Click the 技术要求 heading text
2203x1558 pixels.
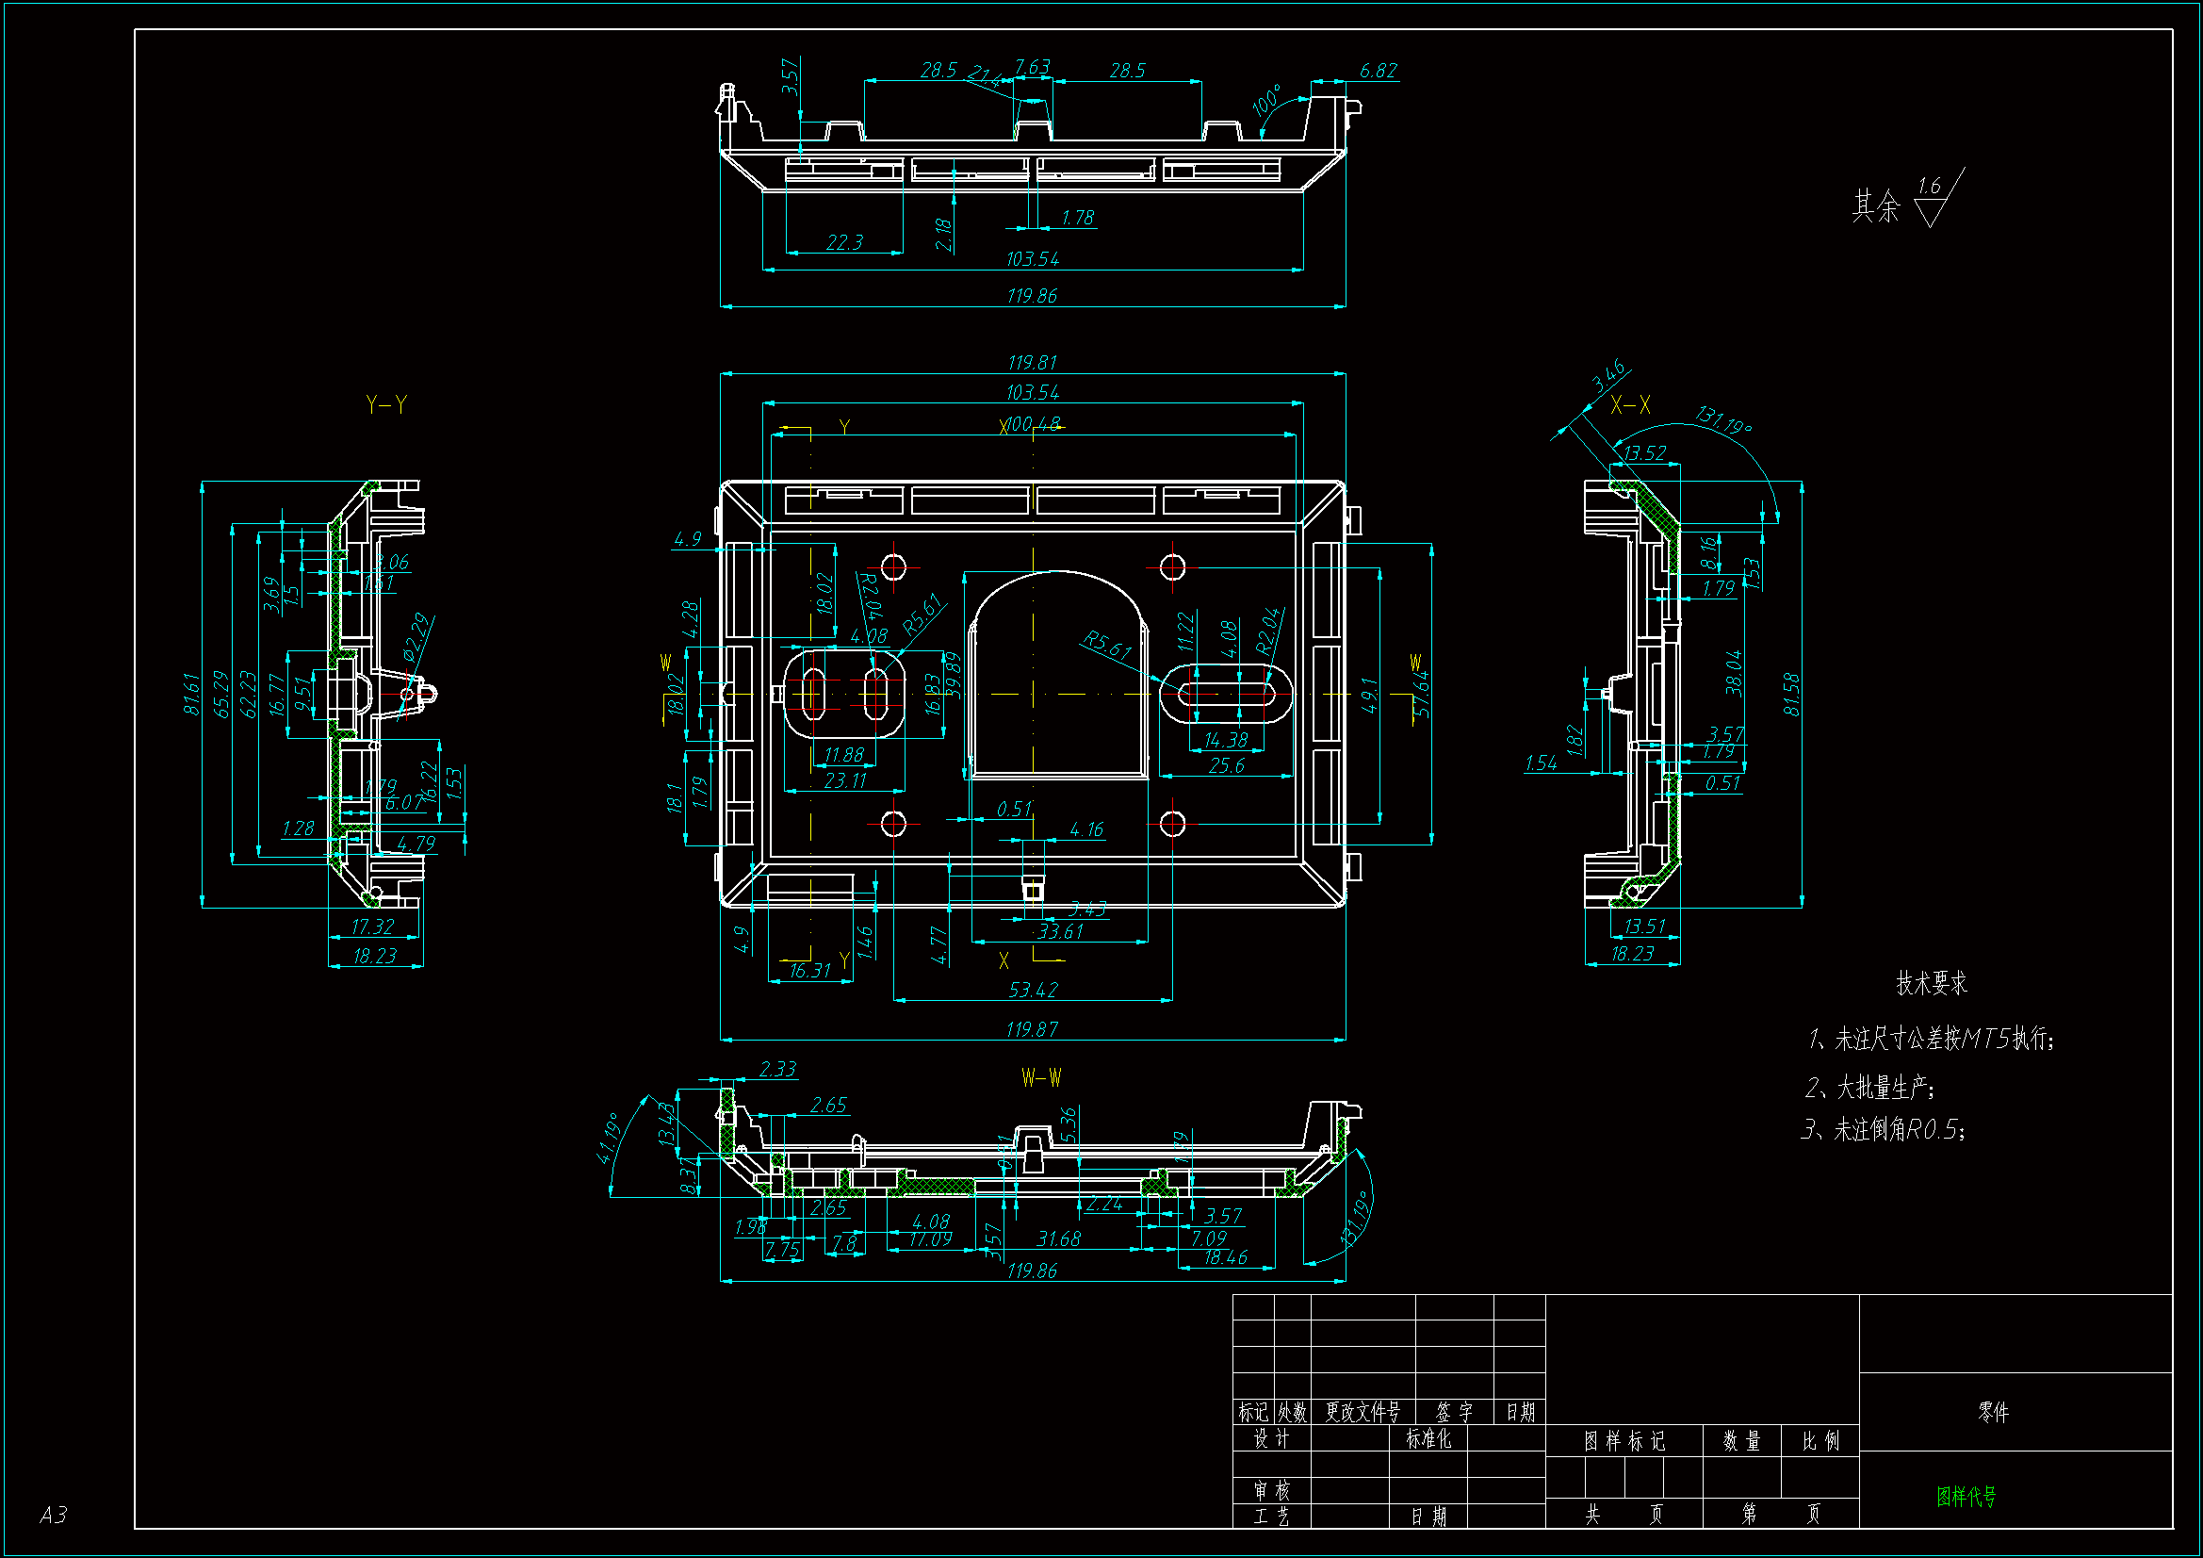click(1931, 983)
